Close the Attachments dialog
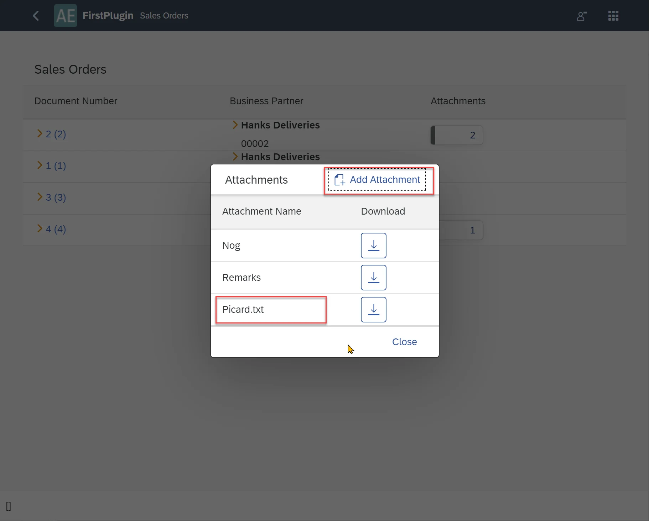Image resolution: width=649 pixels, height=521 pixels. (x=404, y=342)
